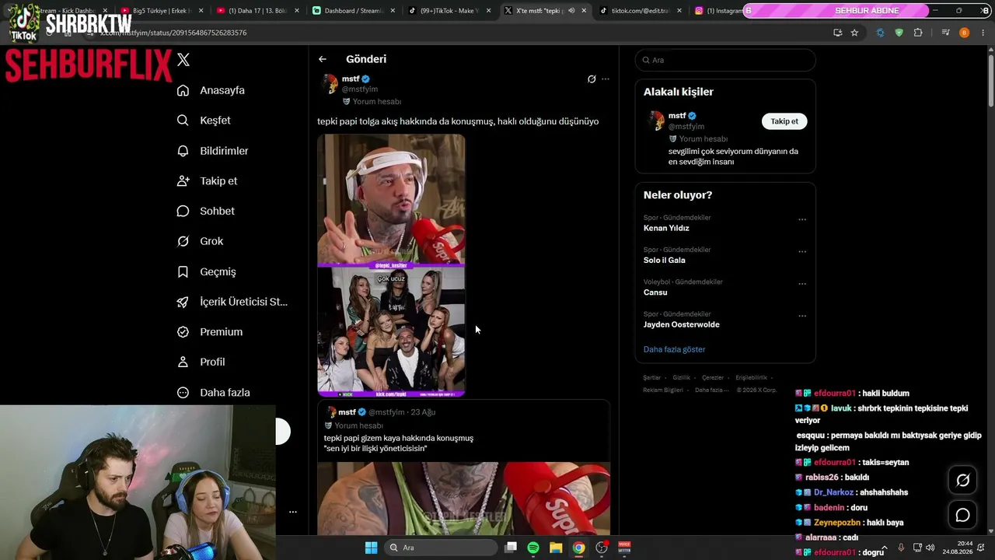Screen dimensions: 995x560
Task: Open options for the Cansu trend
Action: 802,284
